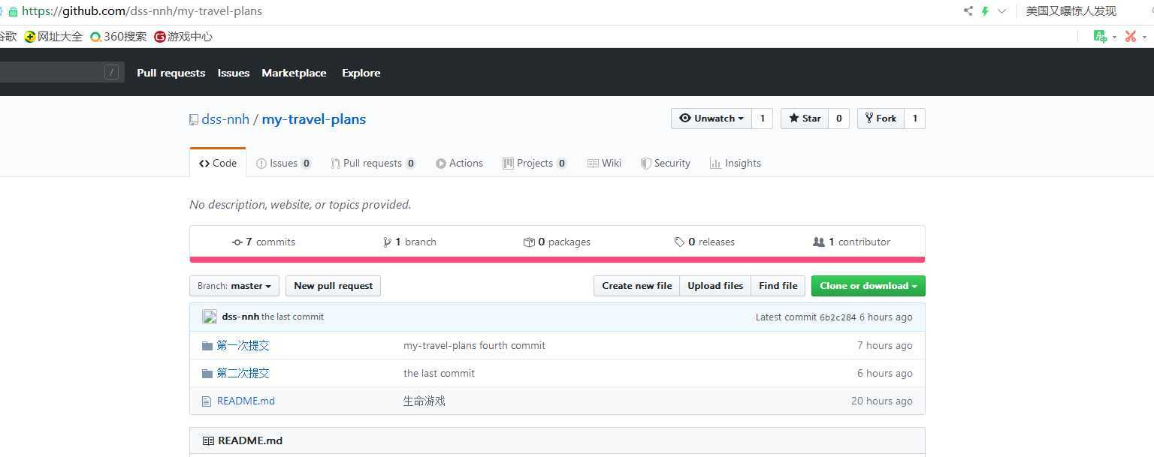The image size is (1154, 457).
Task: Click the green lightning bolt icon
Action: point(985,11)
